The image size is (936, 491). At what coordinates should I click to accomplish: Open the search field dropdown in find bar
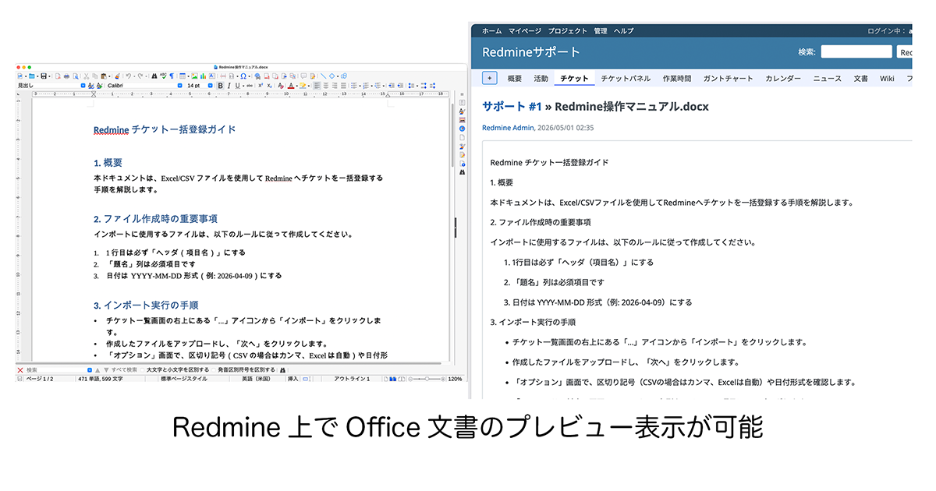[x=90, y=370]
